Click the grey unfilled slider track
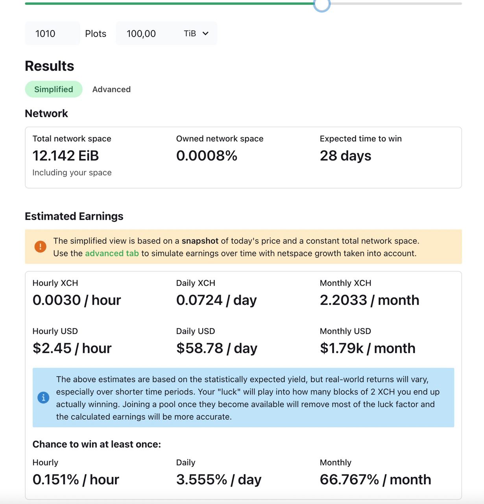484x504 pixels. click(396, 4)
